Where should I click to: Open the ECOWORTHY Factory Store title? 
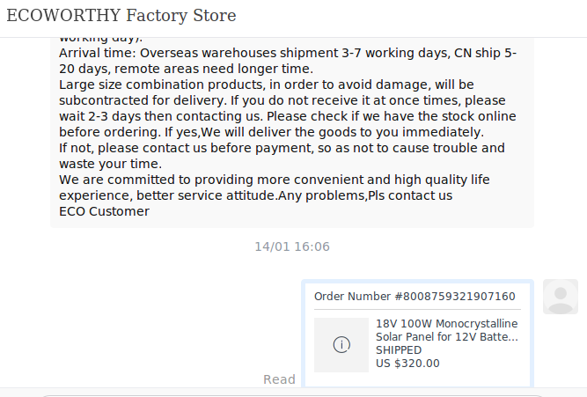click(x=121, y=16)
